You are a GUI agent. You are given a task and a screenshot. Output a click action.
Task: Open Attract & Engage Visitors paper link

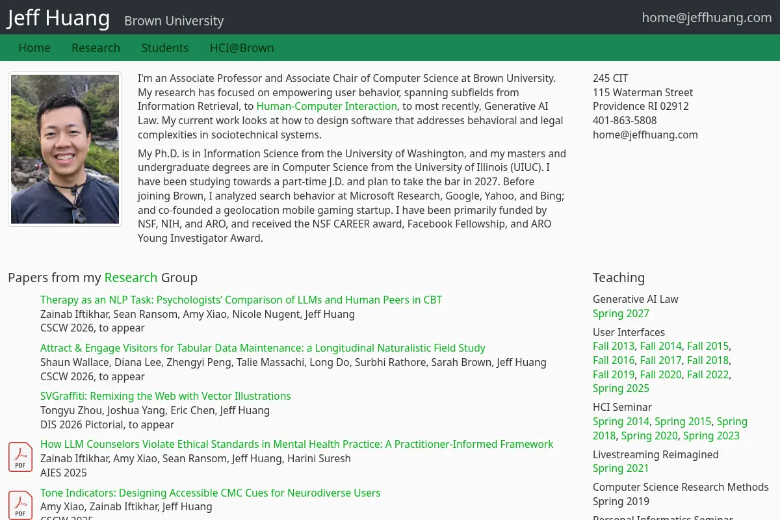263,348
